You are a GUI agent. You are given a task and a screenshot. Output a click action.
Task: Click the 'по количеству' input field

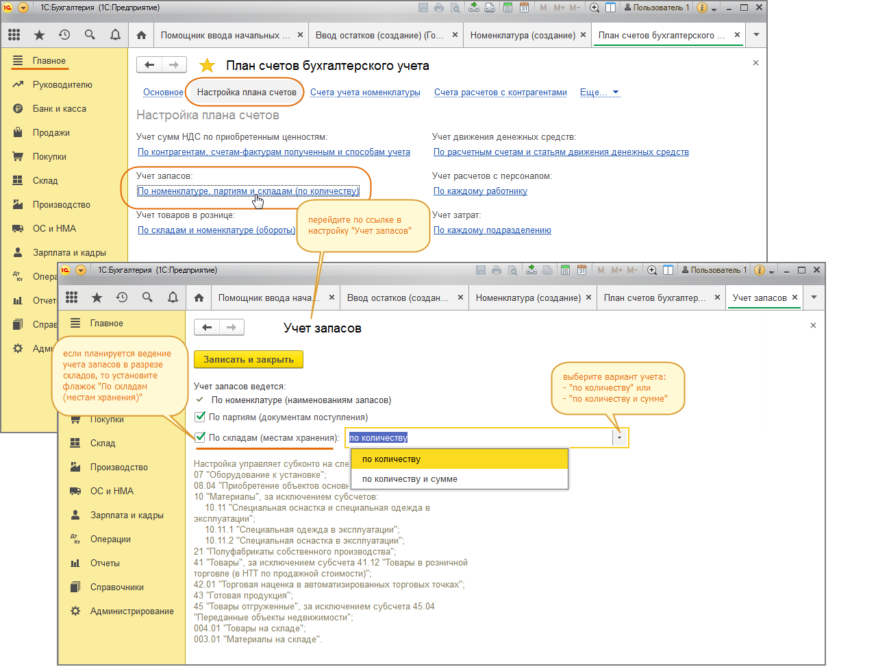click(x=479, y=437)
